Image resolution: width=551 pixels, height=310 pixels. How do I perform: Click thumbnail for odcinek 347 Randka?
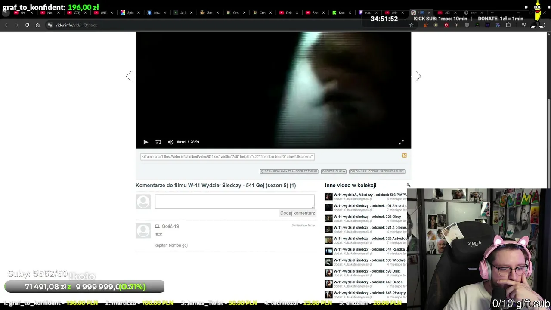pyautogui.click(x=328, y=251)
